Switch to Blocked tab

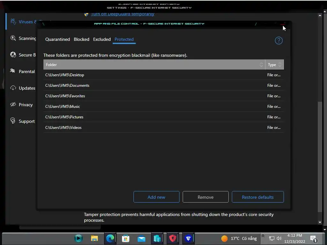pyautogui.click(x=81, y=39)
